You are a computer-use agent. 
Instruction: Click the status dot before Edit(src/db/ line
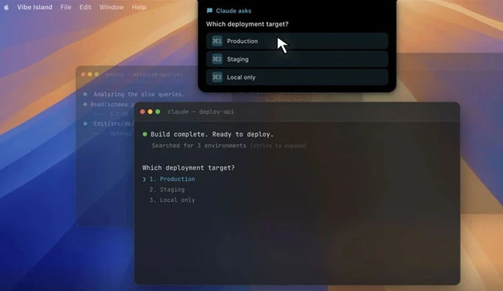click(x=85, y=124)
